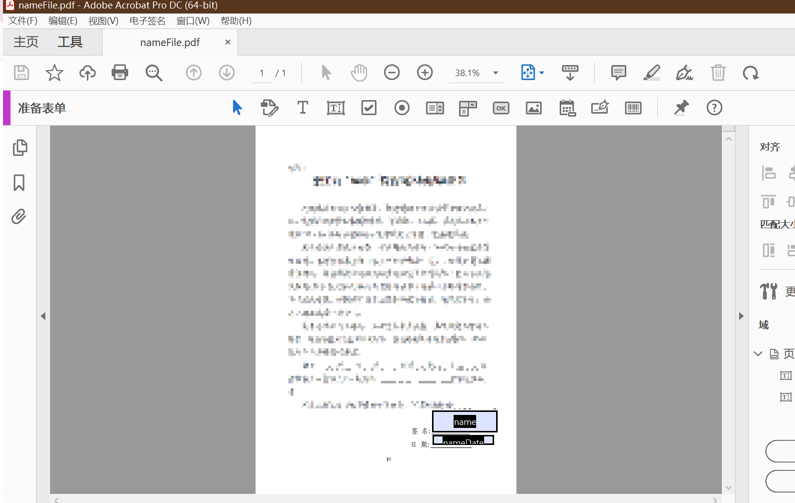
Task: Zoom in with the plus circle icon
Action: point(425,73)
